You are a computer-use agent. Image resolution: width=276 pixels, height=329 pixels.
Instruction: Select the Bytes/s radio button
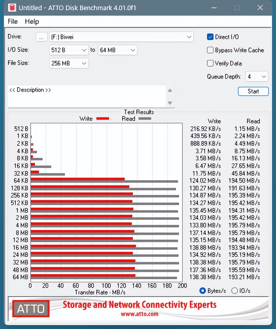pyautogui.click(x=203, y=291)
